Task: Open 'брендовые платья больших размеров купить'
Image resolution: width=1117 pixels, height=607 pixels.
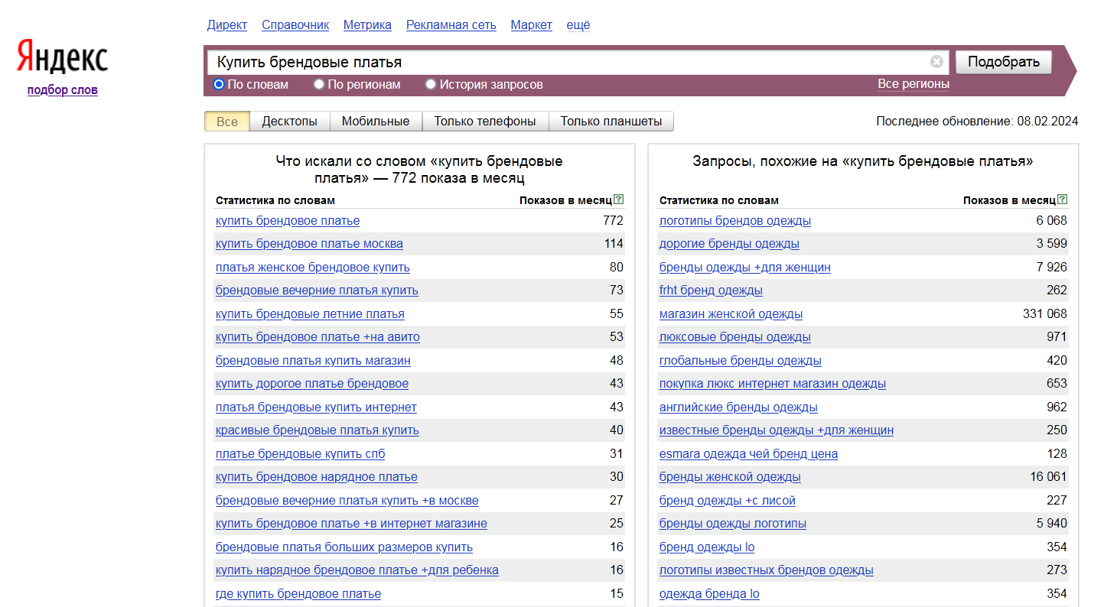Action: point(344,547)
